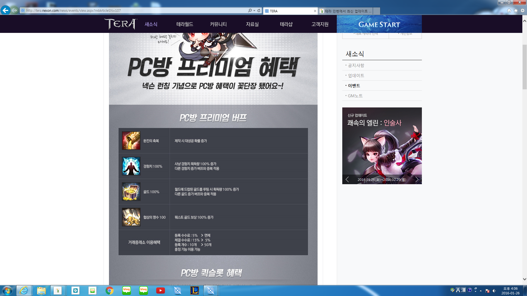Open the IE tools gear icon
Image resolution: width=527 pixels, height=296 pixels.
(x=523, y=10)
